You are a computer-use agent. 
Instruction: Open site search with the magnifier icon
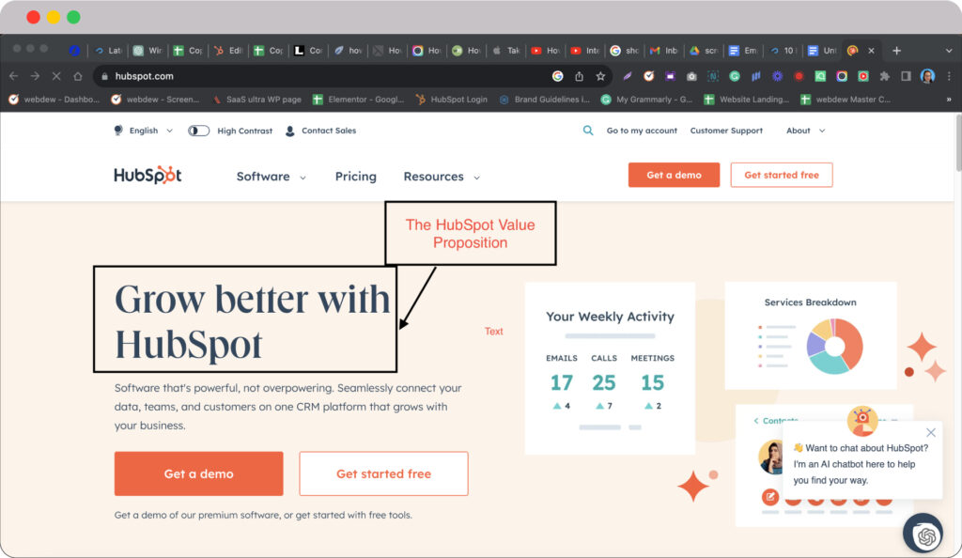click(x=588, y=131)
